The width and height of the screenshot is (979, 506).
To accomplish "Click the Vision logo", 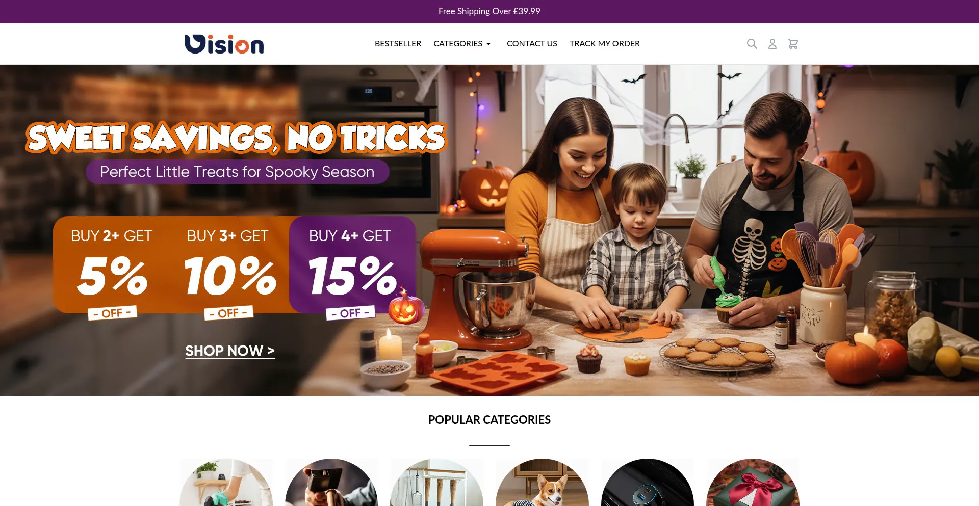I will click(x=224, y=44).
